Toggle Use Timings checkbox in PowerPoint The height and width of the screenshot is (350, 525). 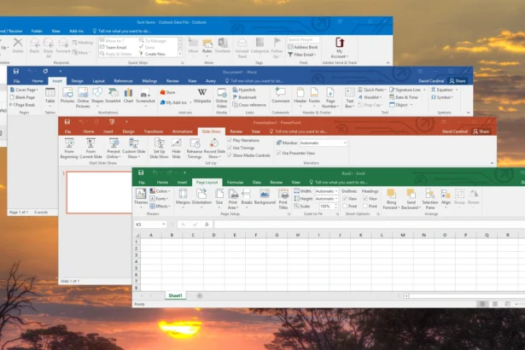(230, 148)
